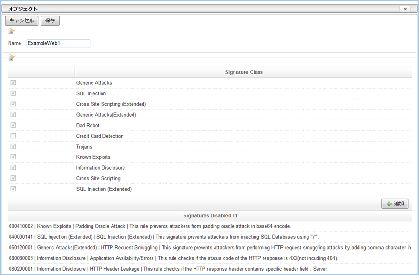Viewport: 419px width, 275px height.
Task: Click the Cross Site Scripting (Extended) label
Action: click(x=111, y=104)
